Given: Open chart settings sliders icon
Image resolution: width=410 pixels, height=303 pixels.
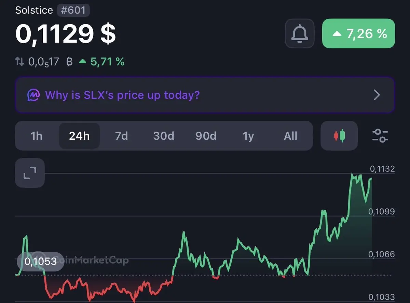Looking at the screenshot, I should pyautogui.click(x=380, y=136).
